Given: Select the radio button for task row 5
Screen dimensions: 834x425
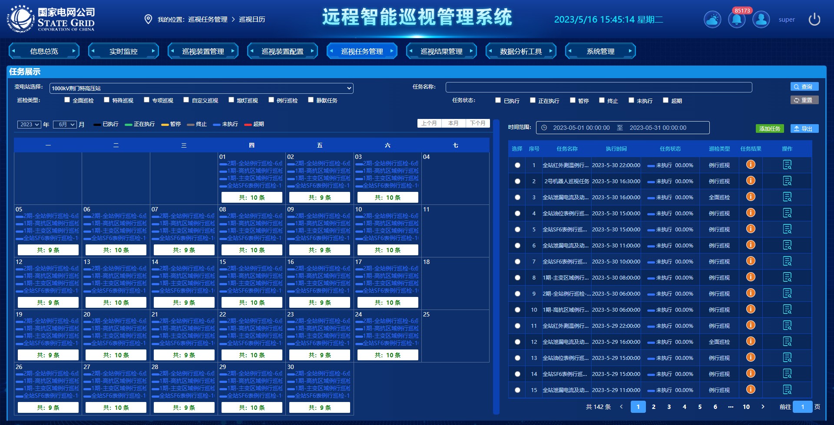Looking at the screenshot, I should (517, 229).
